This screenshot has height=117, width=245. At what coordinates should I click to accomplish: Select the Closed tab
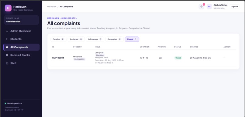coord(132,39)
